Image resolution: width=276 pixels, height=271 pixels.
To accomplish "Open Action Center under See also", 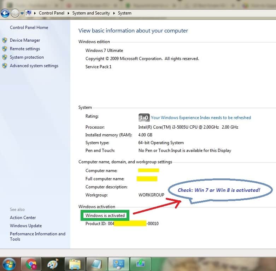I will 23,218.
